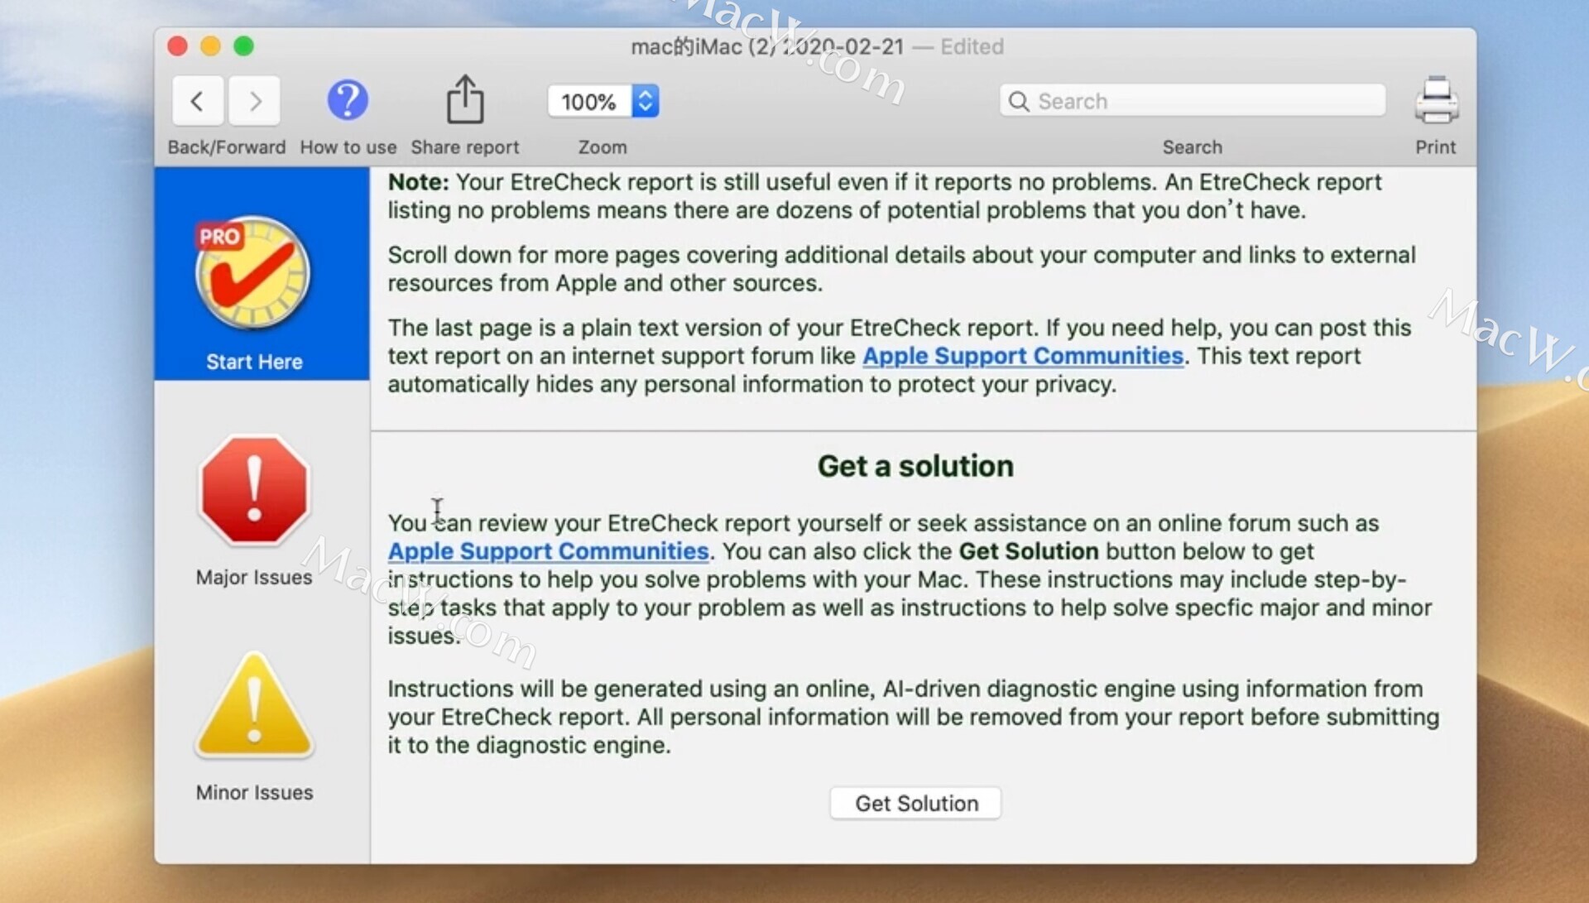This screenshot has width=1589, height=903.
Task: Click the Get a solution heading
Action: coord(915,466)
